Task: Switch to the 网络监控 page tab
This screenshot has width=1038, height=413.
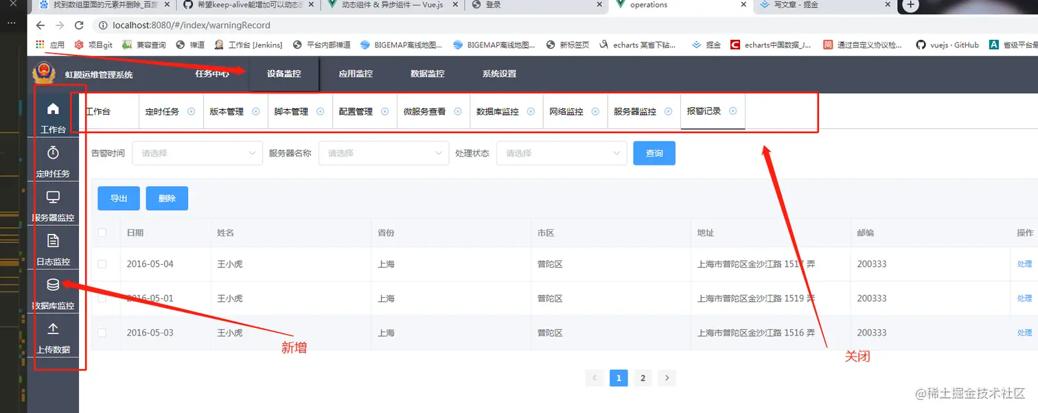Action: click(x=566, y=111)
